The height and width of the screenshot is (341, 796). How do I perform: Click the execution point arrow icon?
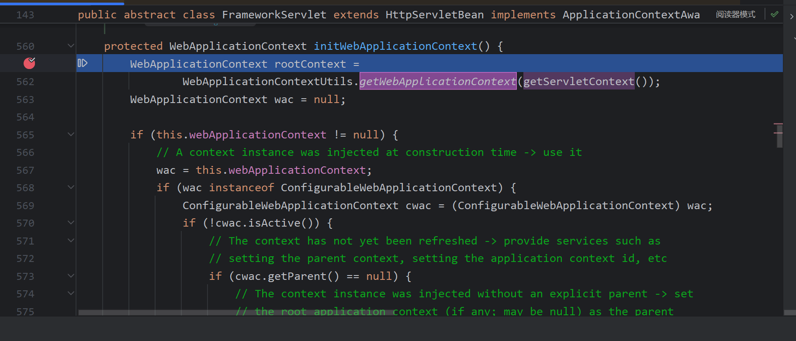click(83, 63)
